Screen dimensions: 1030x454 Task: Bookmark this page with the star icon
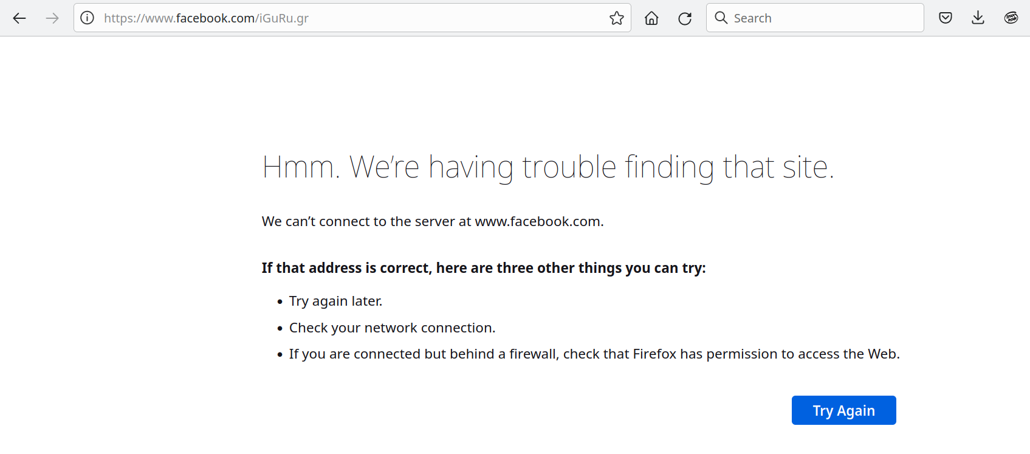pos(617,18)
